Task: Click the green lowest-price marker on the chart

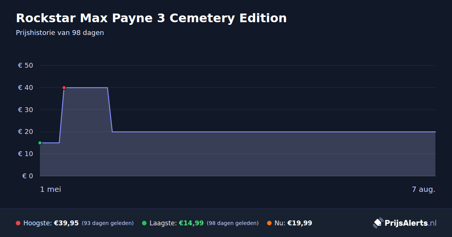Action: pos(40,143)
